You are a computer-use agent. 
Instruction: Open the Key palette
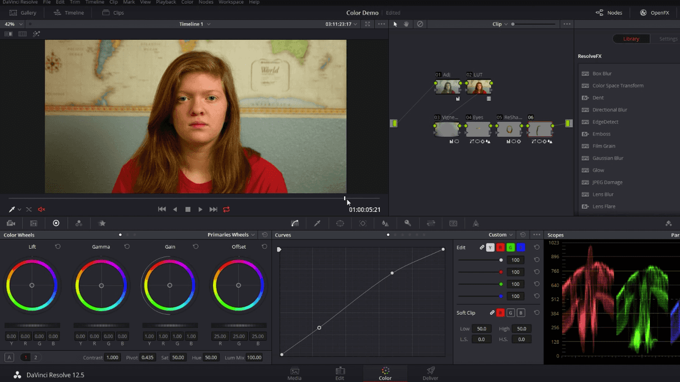coord(407,223)
